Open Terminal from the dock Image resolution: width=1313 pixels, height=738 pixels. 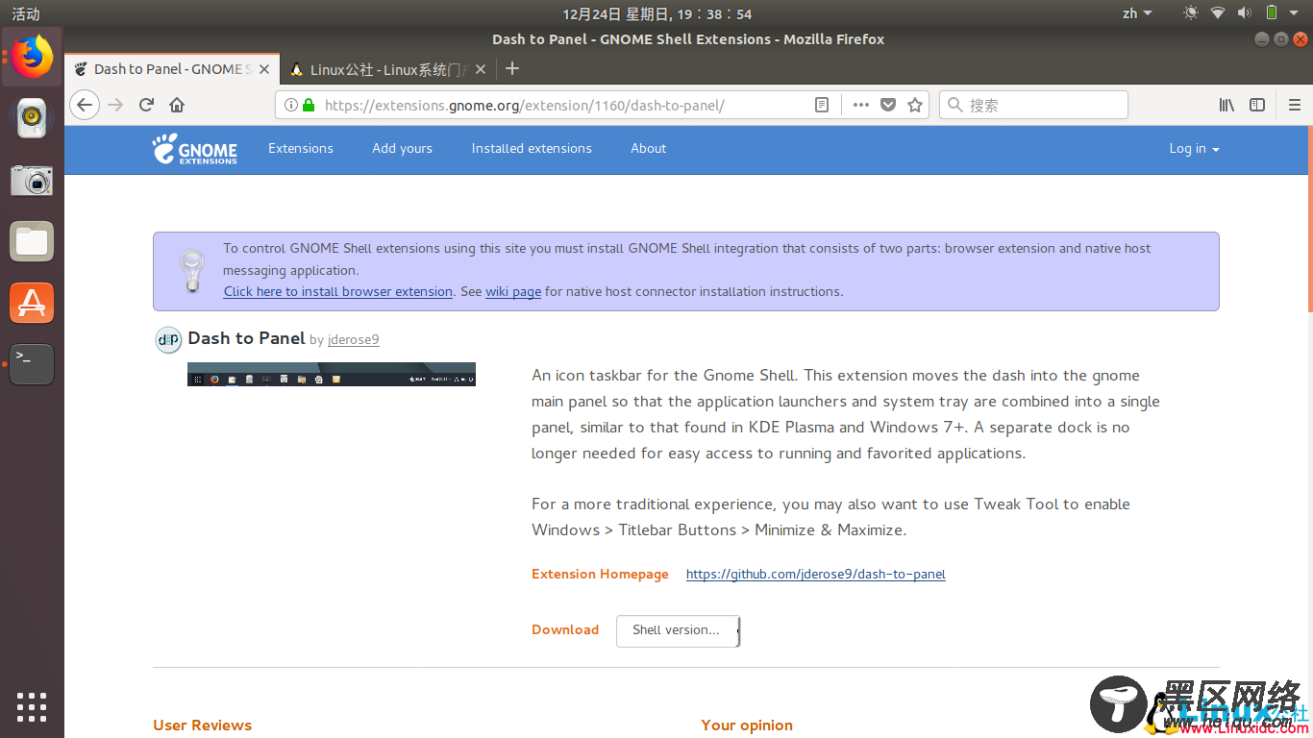point(32,364)
